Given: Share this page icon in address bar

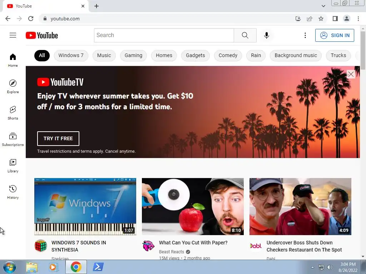Looking at the screenshot, I should [310, 19].
